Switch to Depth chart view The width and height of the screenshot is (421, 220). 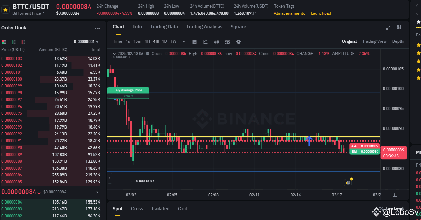point(398,41)
